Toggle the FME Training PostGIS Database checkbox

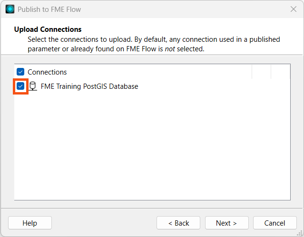(x=20, y=86)
